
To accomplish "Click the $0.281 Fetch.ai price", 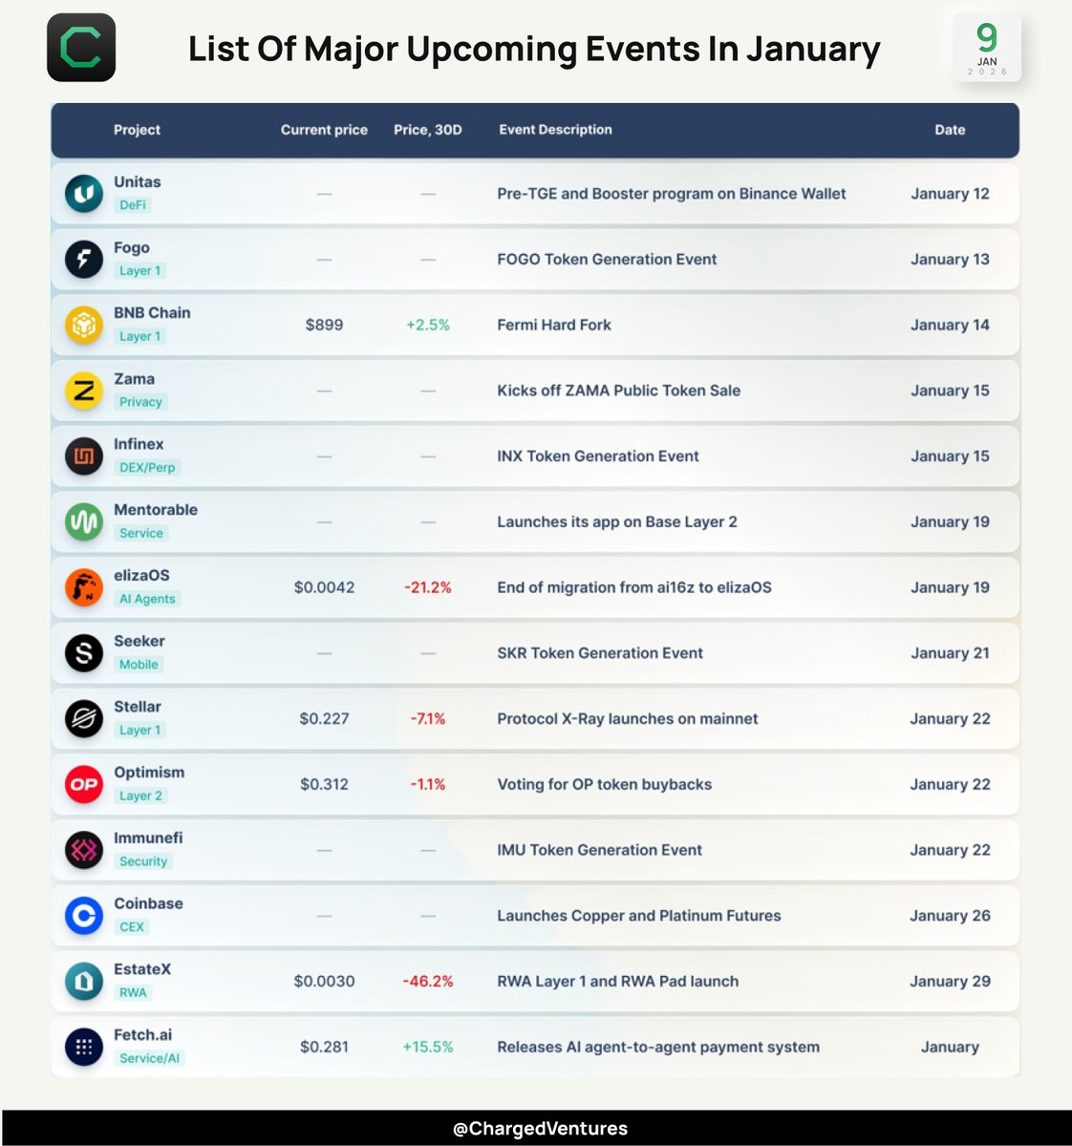I will [324, 1048].
